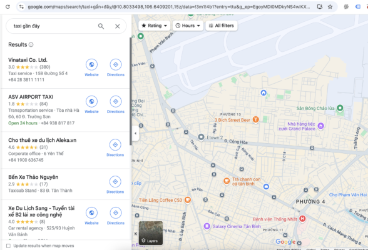Select Tiền Lãng Coffee CS3 pin
This screenshot has width=368, height=250.
[x=188, y=199]
